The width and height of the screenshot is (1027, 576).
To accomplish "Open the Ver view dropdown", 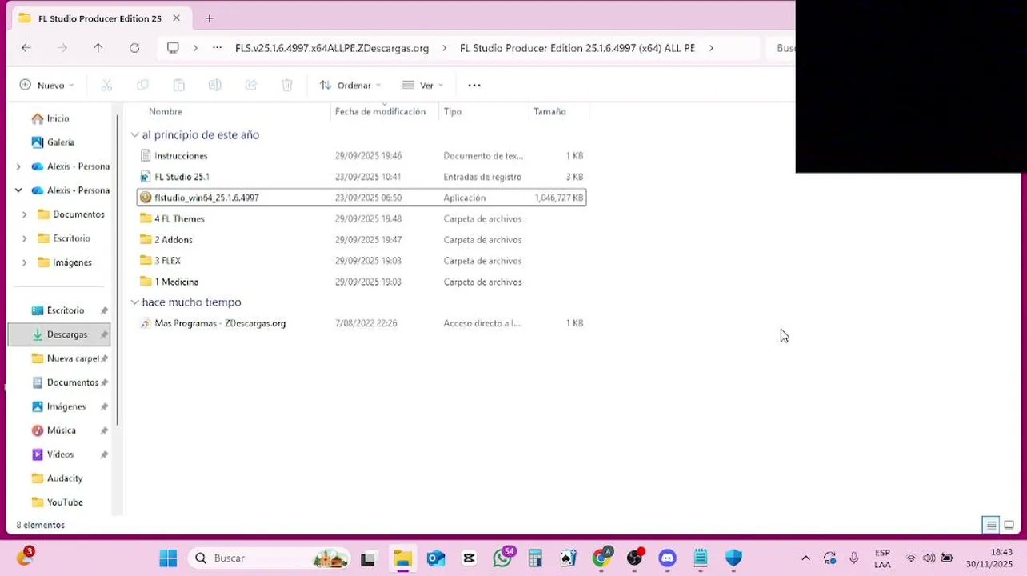I will pyautogui.click(x=422, y=85).
